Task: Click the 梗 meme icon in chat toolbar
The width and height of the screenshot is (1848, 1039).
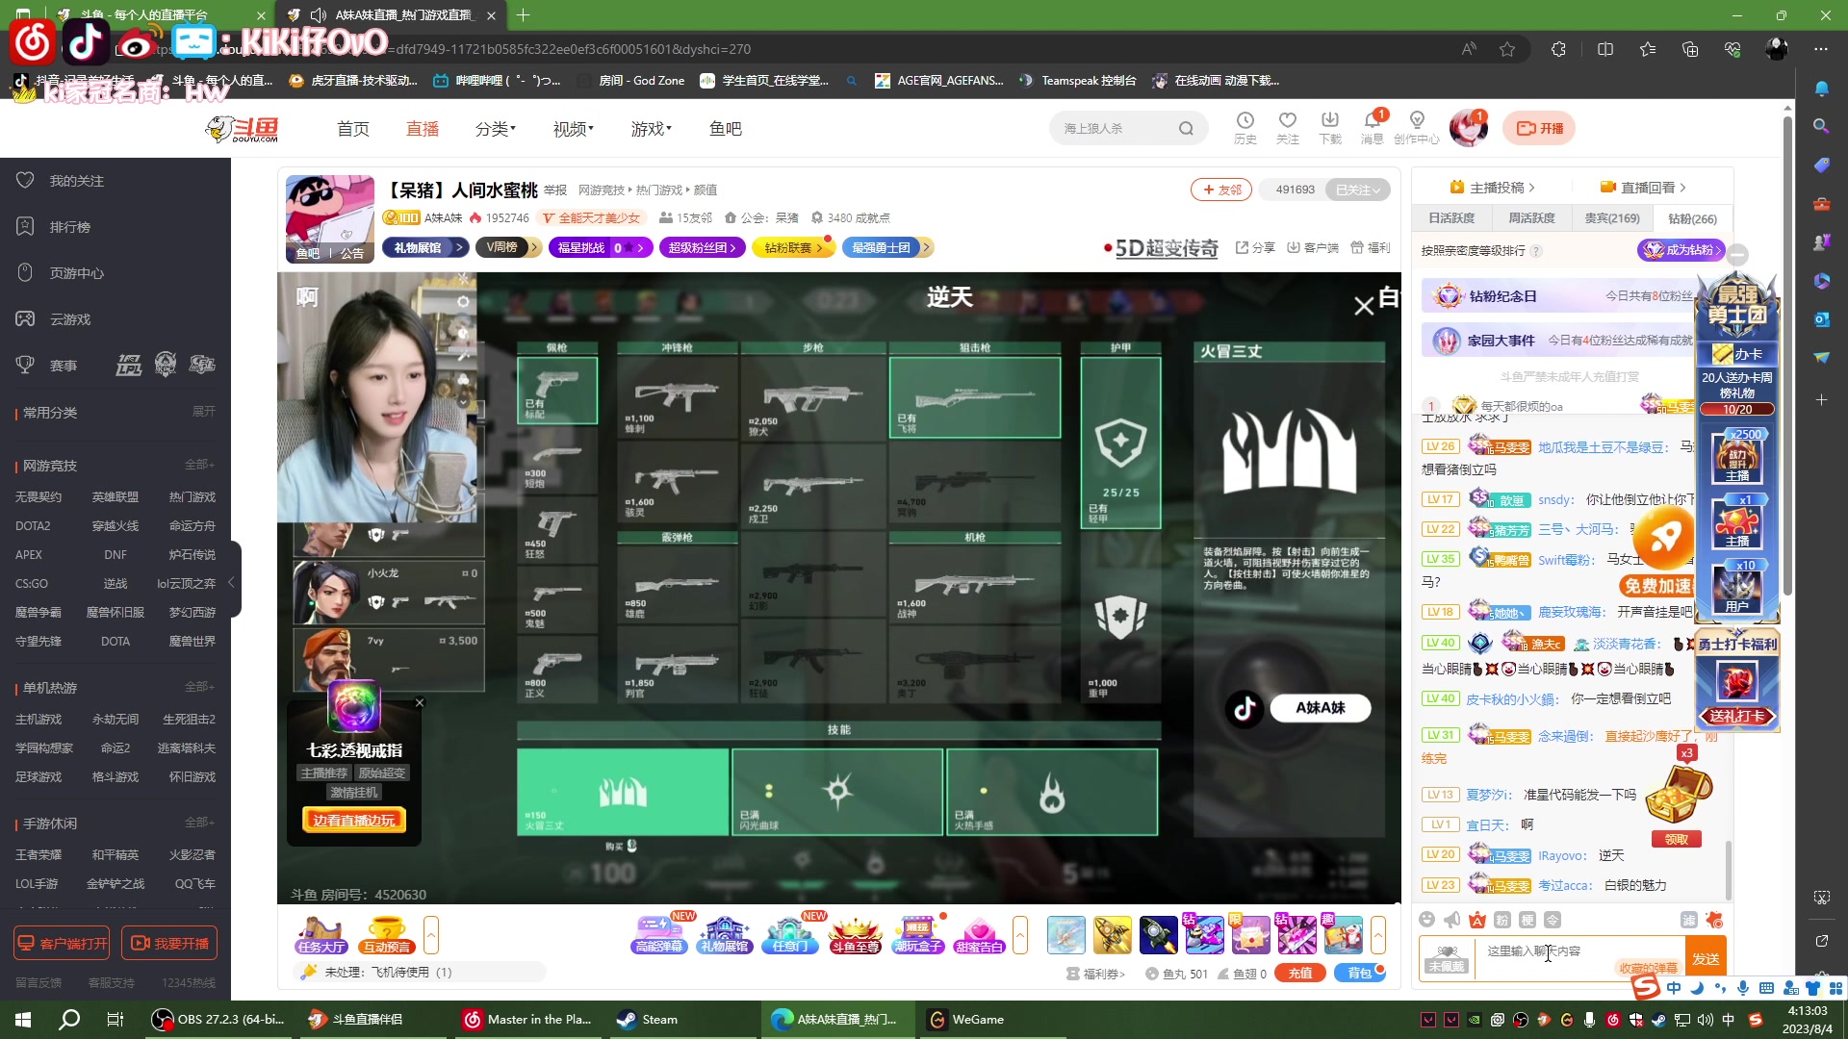Action: click(1527, 920)
